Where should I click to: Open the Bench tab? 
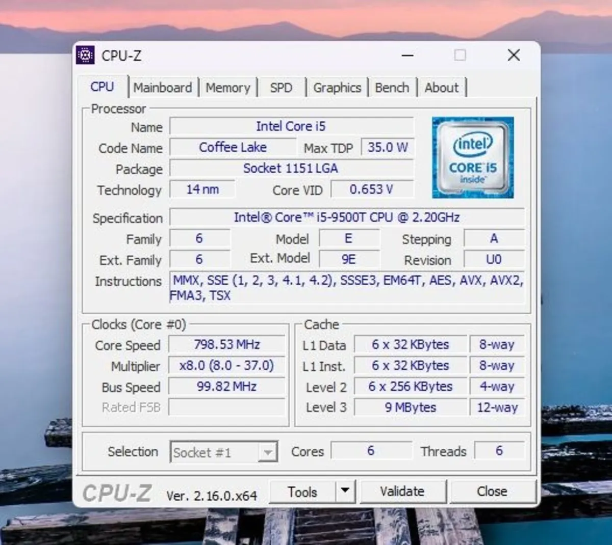(392, 87)
